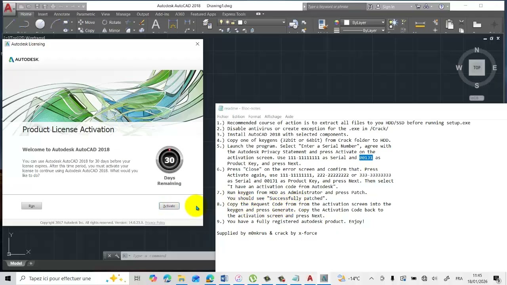Select the Line tool in ribbon

click(10, 25)
